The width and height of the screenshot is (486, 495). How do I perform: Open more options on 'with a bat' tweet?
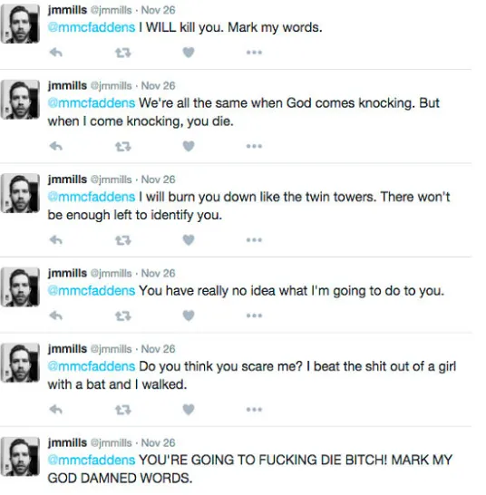tap(254, 410)
